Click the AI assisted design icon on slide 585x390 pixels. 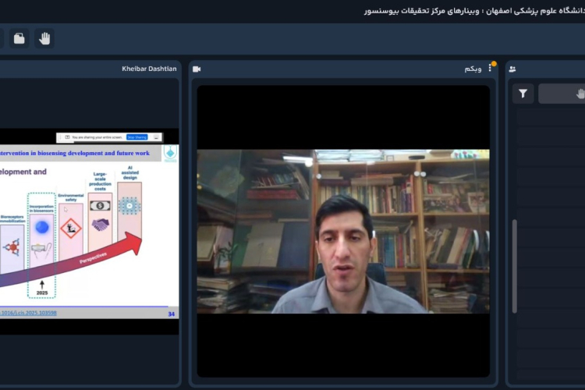pos(129,205)
